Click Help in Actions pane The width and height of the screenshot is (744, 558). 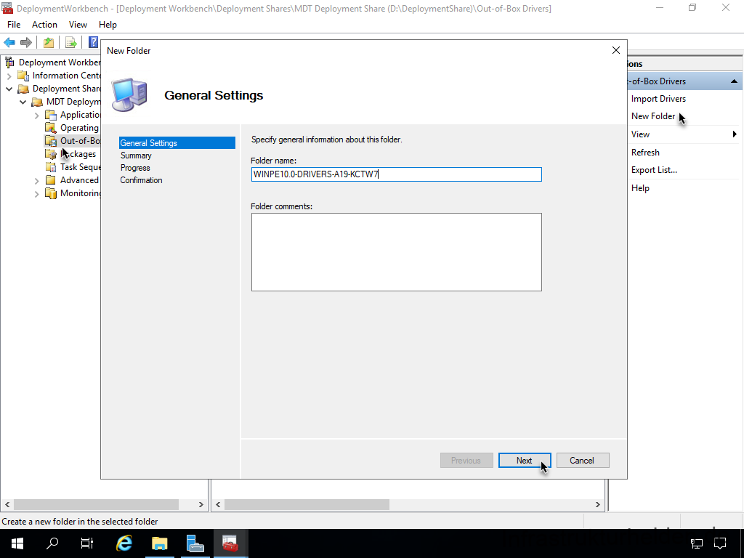tap(640, 188)
